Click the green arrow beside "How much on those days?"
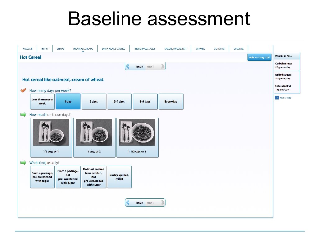Screen dimensions: 318x238 tap(23, 115)
